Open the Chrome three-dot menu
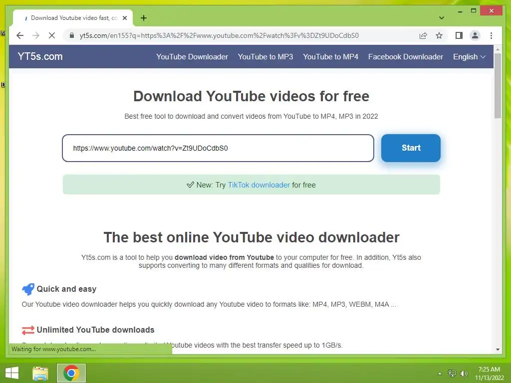The width and height of the screenshot is (511, 383). [x=491, y=35]
